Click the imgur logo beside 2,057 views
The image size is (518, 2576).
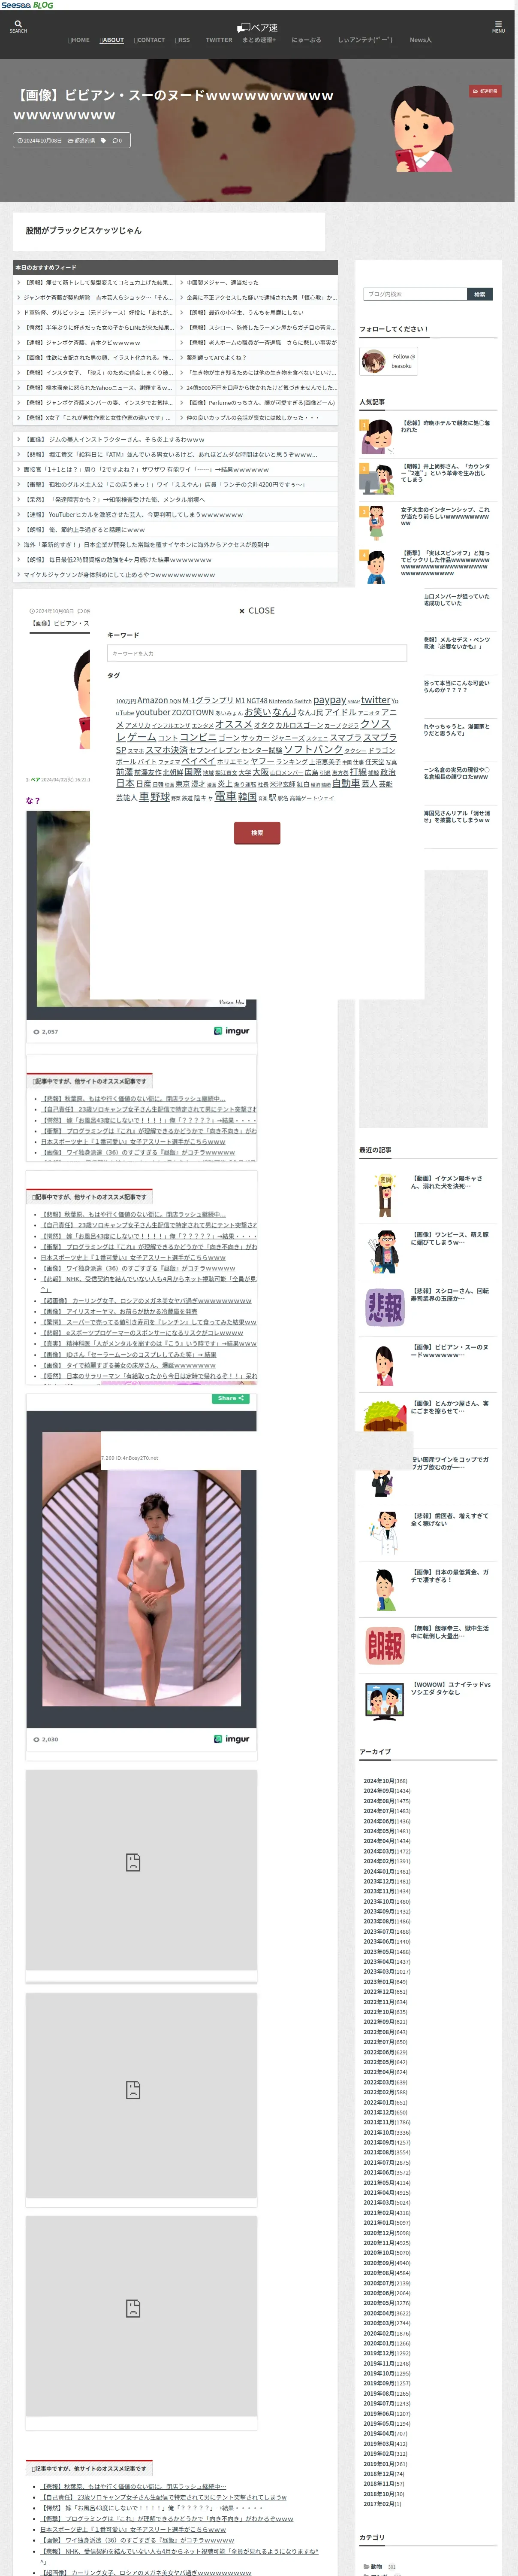[x=232, y=1031]
